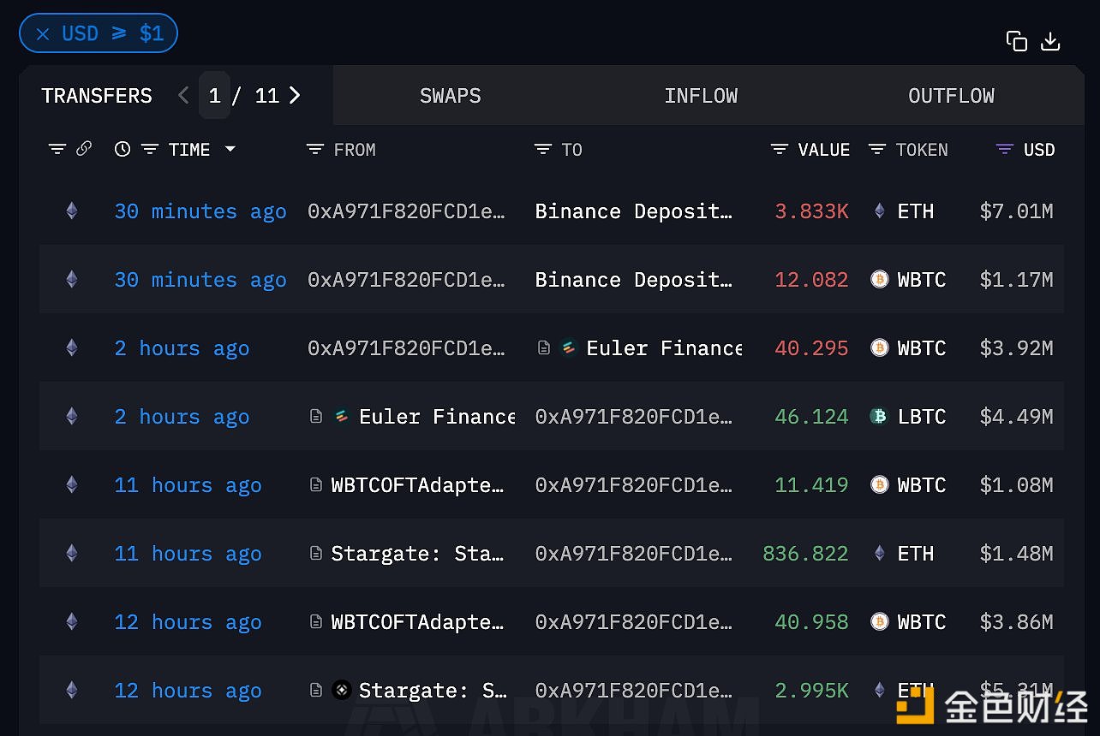Click Ethereum chain icon in 40.295 WBTC row
Image resolution: width=1100 pixels, height=736 pixels.
(72, 347)
